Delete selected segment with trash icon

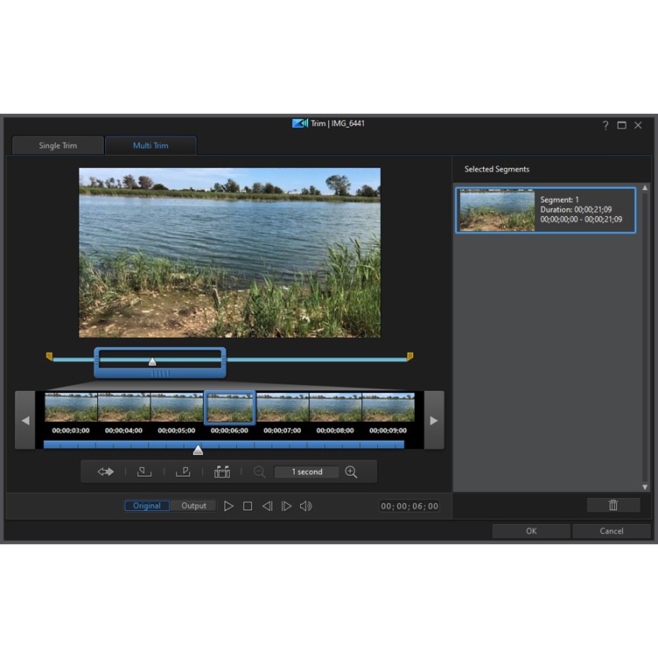613,505
